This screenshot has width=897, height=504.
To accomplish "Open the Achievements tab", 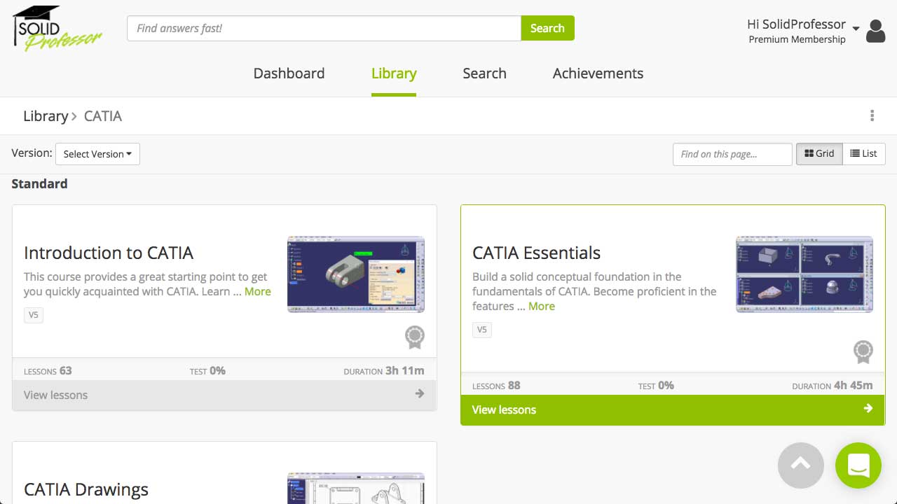I will point(598,73).
